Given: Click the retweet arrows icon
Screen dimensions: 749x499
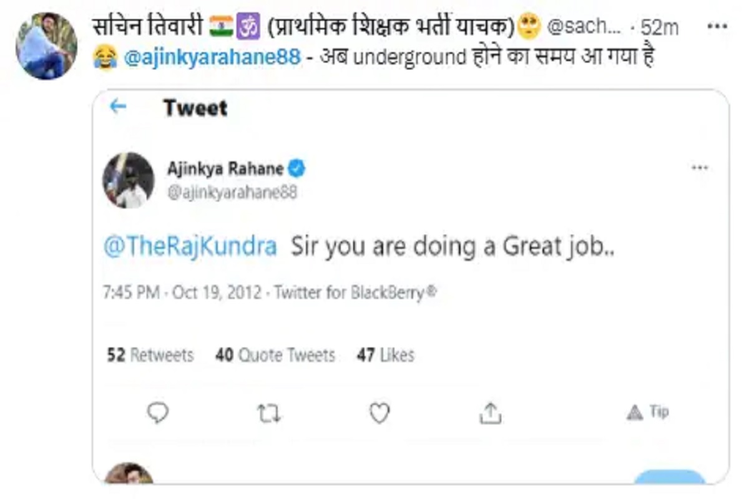Looking at the screenshot, I should click(270, 412).
